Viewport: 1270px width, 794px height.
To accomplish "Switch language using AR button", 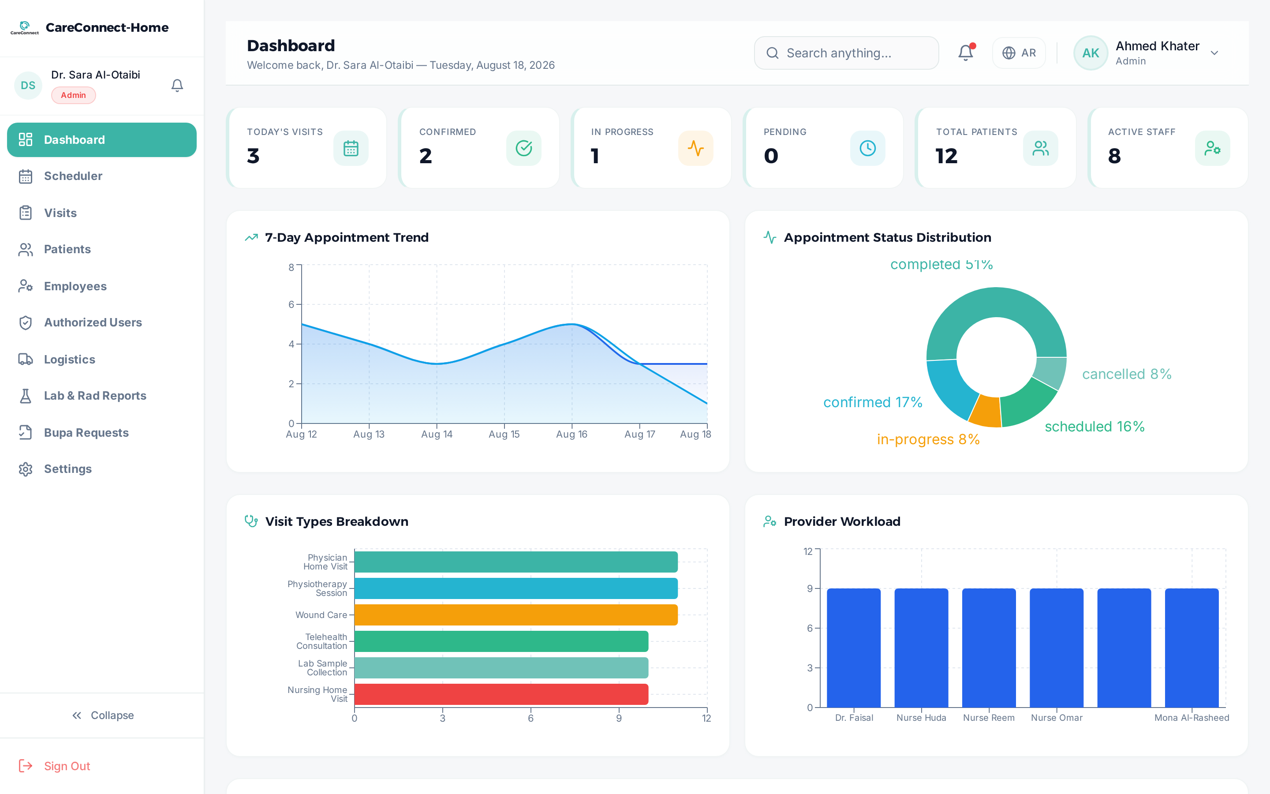I will (1019, 52).
